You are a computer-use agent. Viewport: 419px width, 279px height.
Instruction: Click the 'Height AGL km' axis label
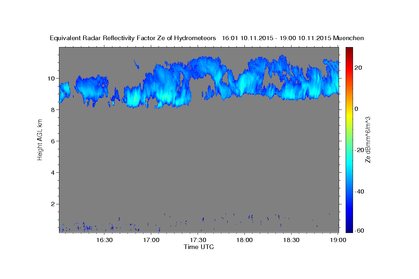(x=40, y=139)
